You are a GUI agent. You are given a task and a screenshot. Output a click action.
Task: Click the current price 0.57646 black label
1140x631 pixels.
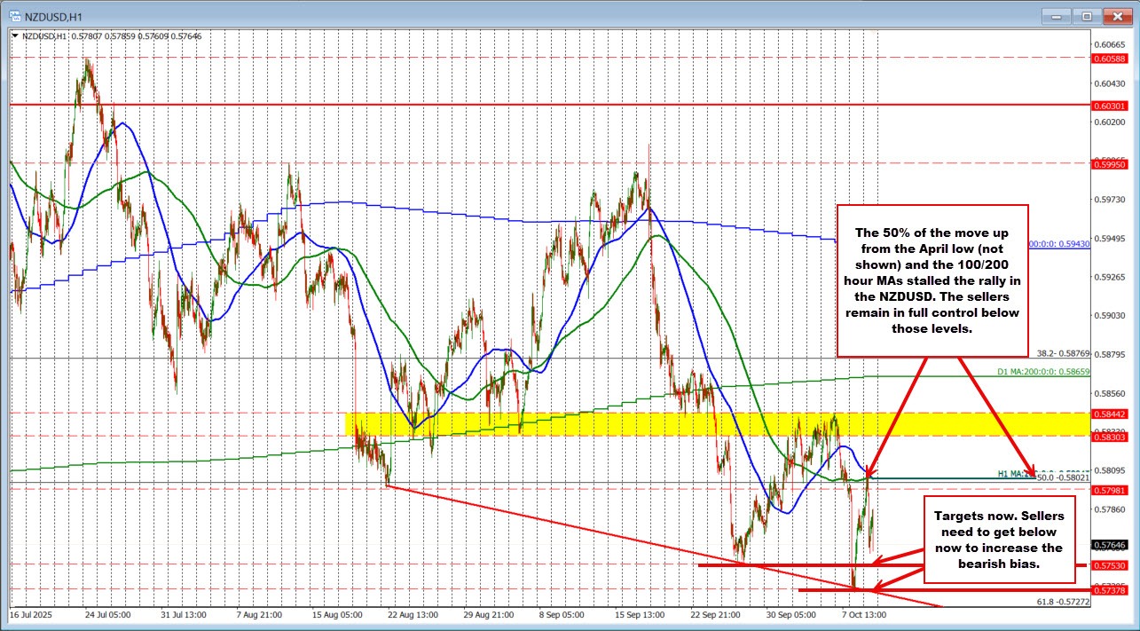pyautogui.click(x=1110, y=545)
